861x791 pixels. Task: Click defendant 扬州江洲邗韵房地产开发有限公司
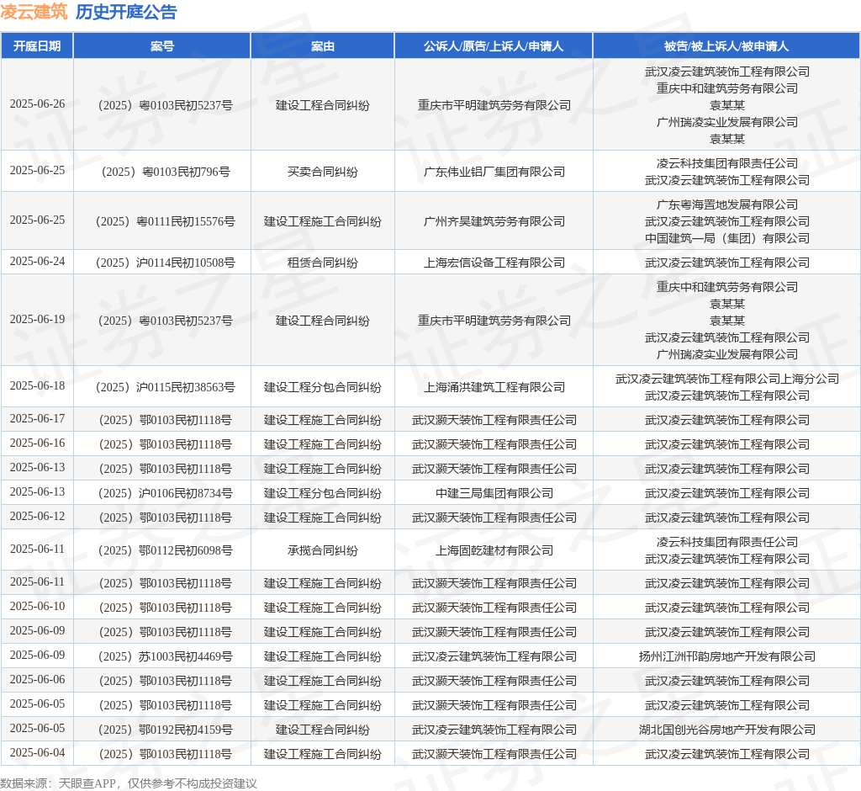coord(727,656)
